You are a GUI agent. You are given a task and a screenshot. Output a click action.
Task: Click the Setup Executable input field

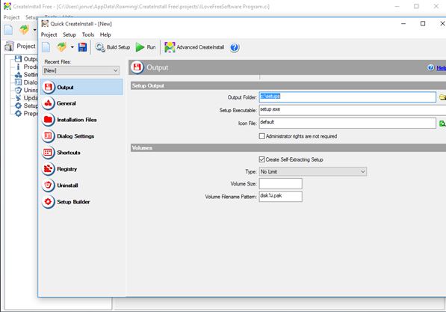pos(353,110)
